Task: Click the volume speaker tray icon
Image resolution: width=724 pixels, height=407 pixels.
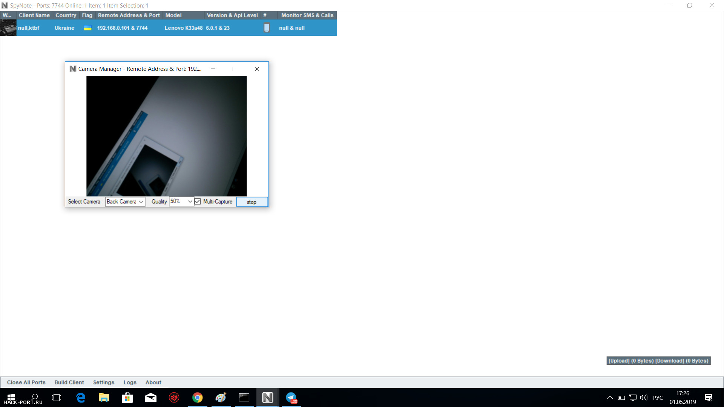Action: pos(644,398)
